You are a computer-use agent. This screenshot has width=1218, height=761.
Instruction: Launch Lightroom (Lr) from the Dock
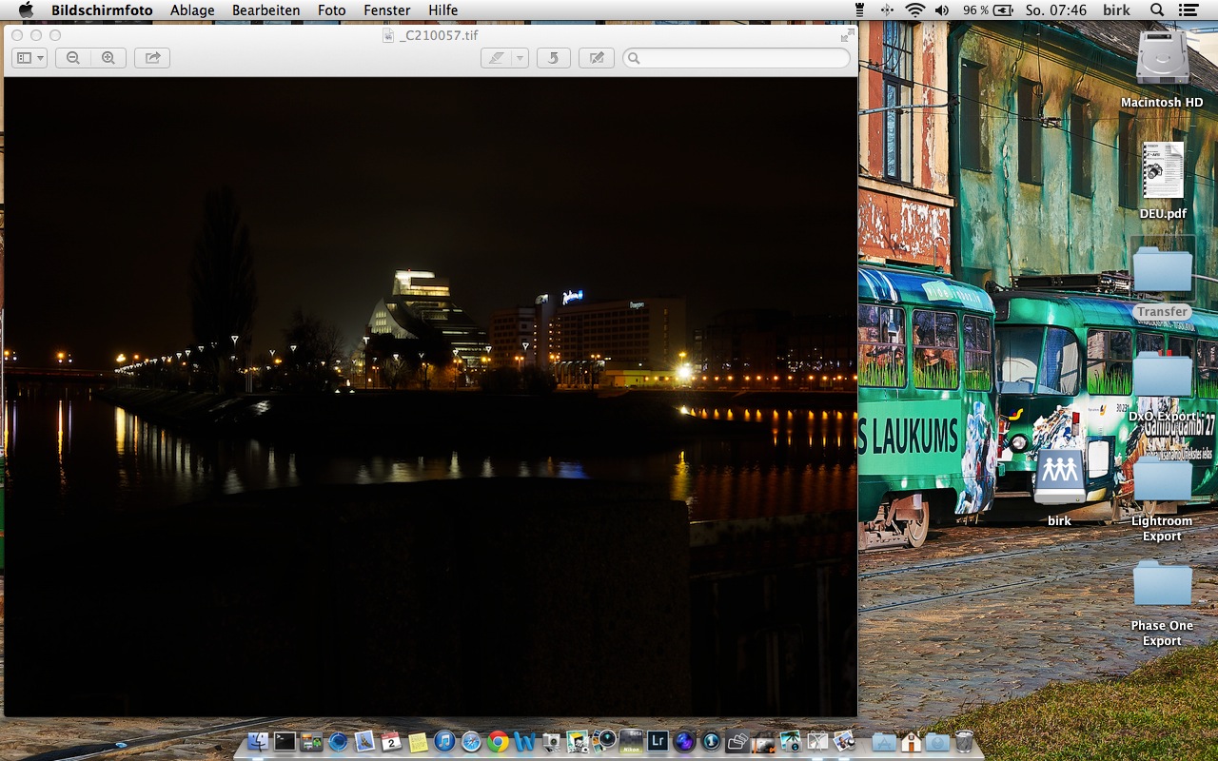click(658, 741)
